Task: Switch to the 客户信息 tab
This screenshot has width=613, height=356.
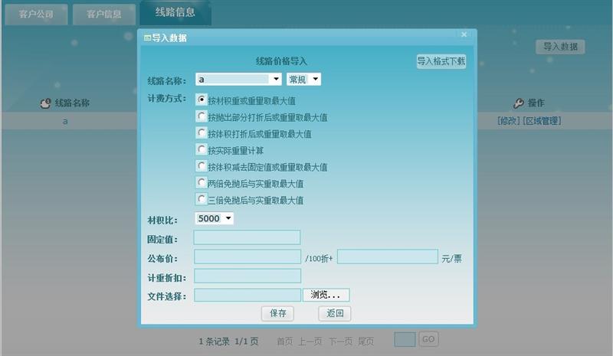Action: coord(104,14)
